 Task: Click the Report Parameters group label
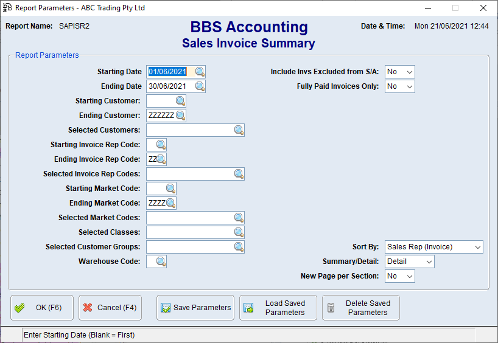tap(47, 55)
